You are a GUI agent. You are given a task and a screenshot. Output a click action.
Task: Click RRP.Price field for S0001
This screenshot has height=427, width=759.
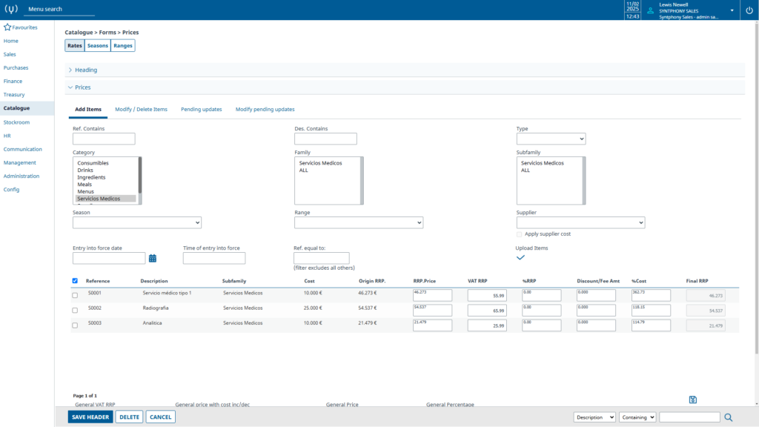click(432, 295)
